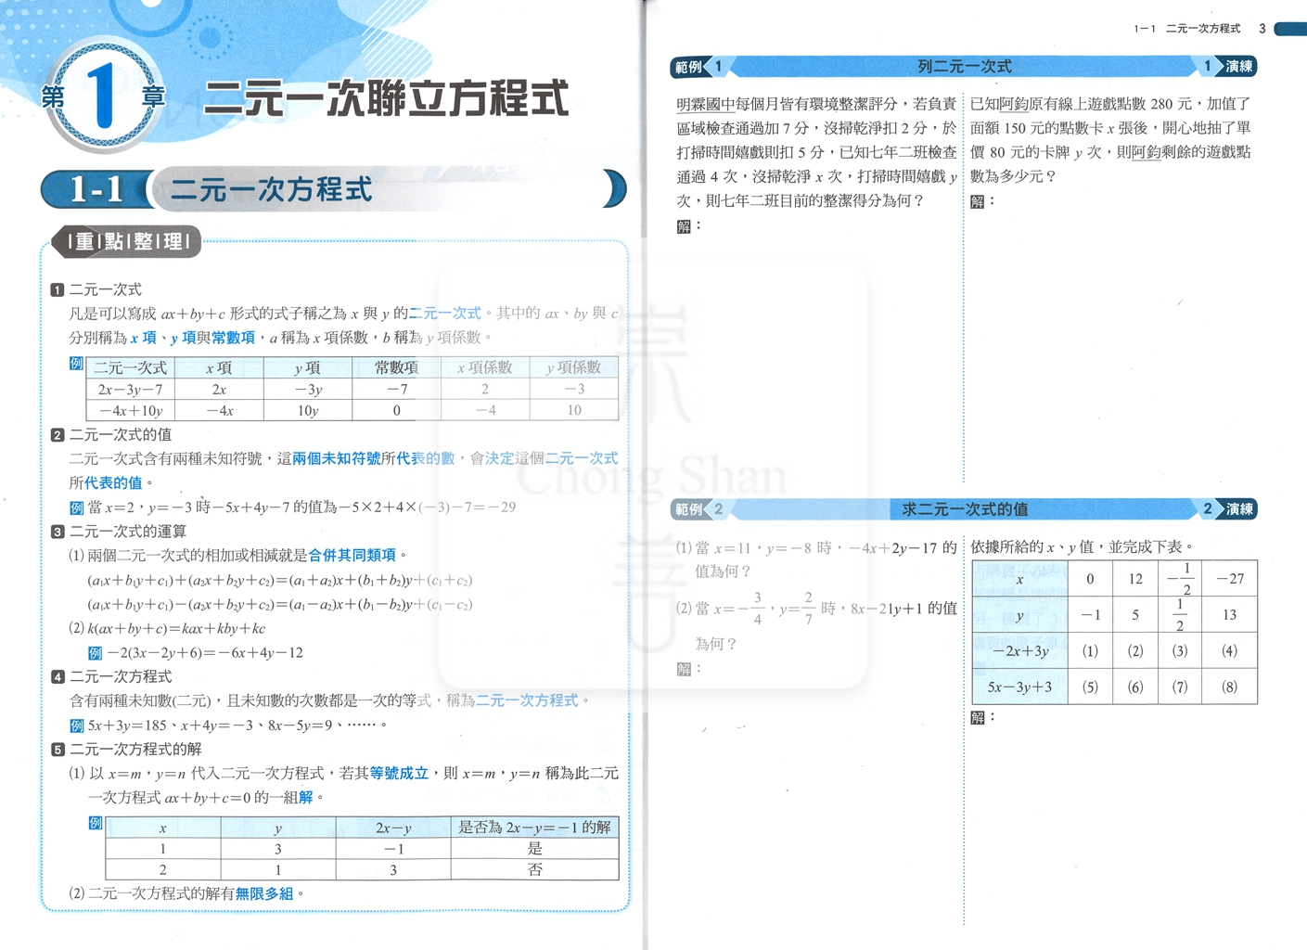1307x950 pixels.
Task: Click the 例 marker before 5x+3y=185
Action: coord(77,725)
